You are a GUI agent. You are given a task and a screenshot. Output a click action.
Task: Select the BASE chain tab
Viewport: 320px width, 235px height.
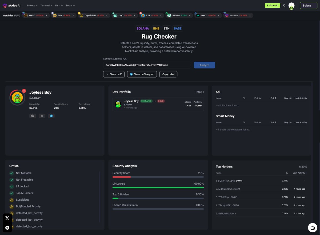click(x=178, y=29)
